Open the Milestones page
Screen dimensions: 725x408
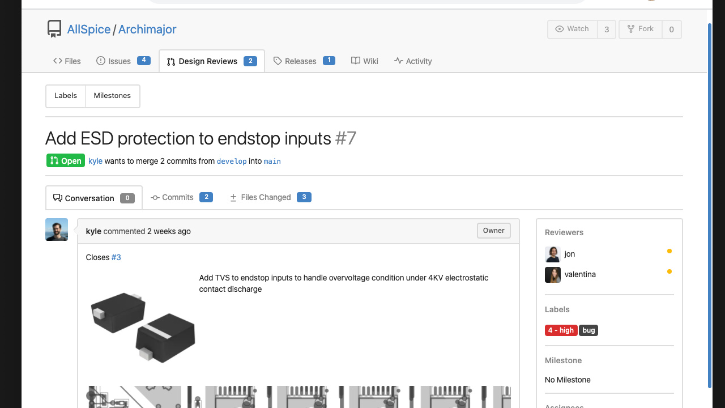[x=112, y=96]
